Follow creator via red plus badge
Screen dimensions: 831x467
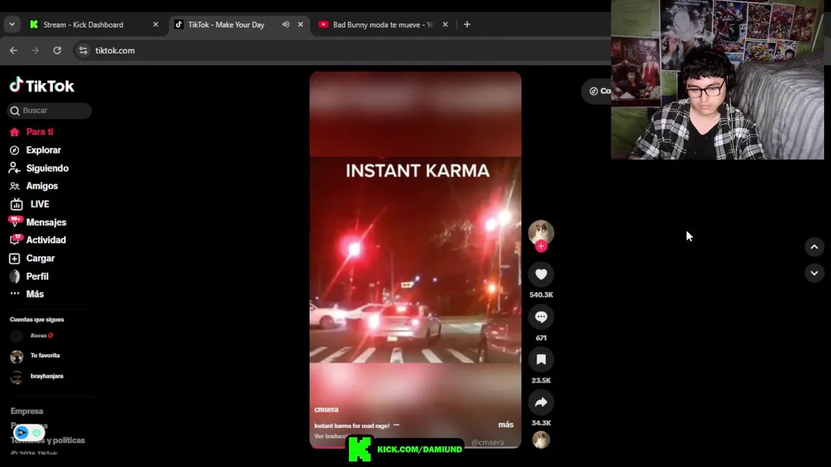(x=541, y=246)
